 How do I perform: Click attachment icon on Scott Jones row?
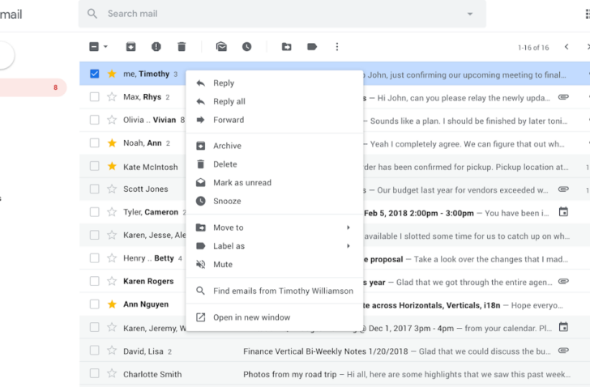(x=563, y=189)
